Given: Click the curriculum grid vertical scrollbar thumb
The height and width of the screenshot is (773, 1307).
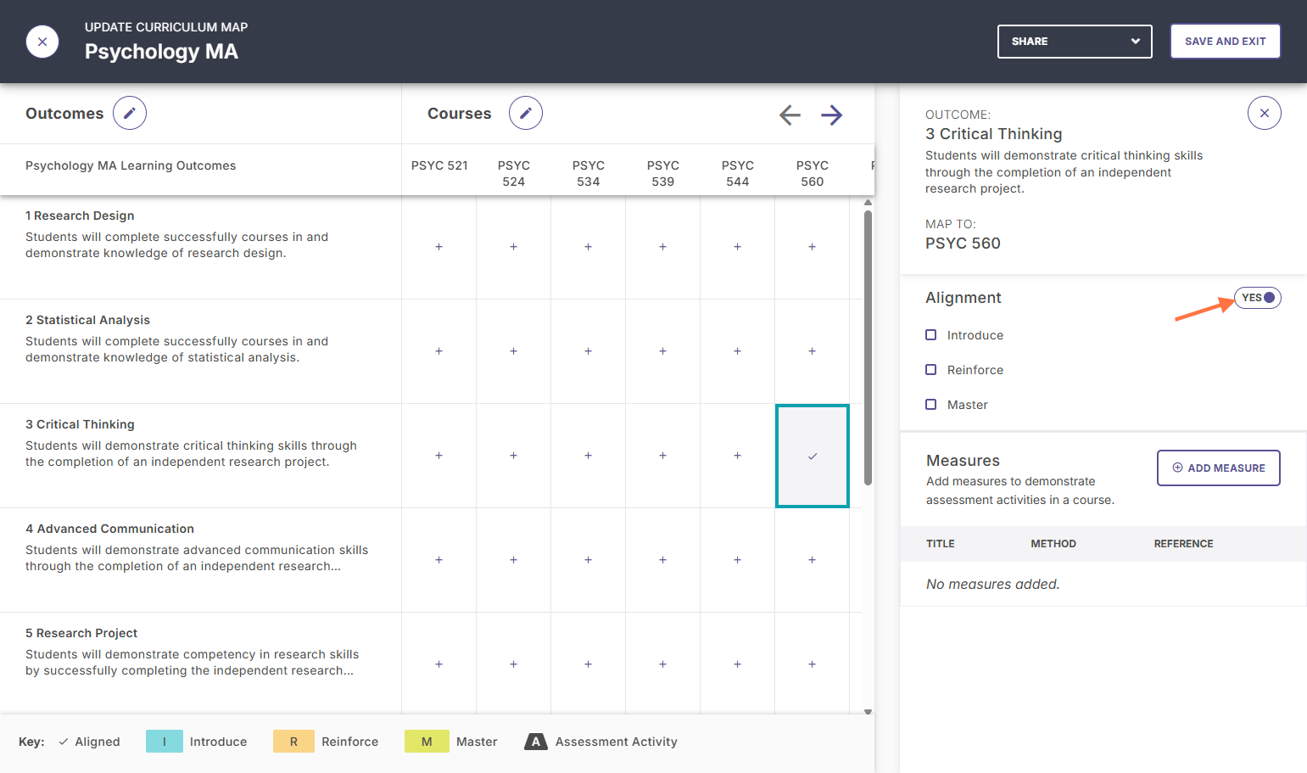Looking at the screenshot, I should coord(868,348).
